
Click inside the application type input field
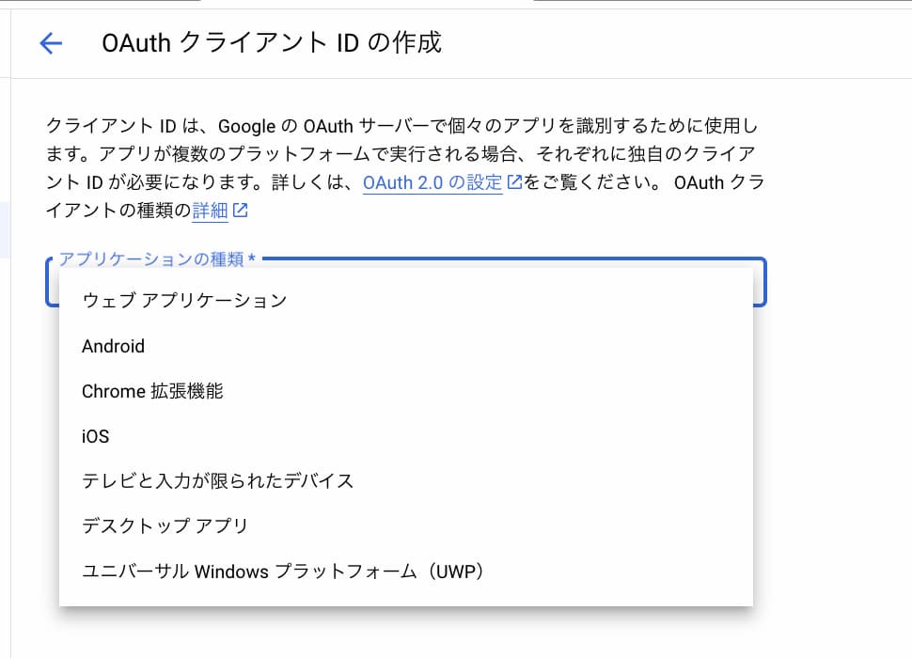coord(404,283)
